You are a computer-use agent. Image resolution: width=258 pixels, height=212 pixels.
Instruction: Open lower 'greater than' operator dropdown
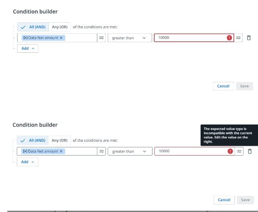[130, 151]
